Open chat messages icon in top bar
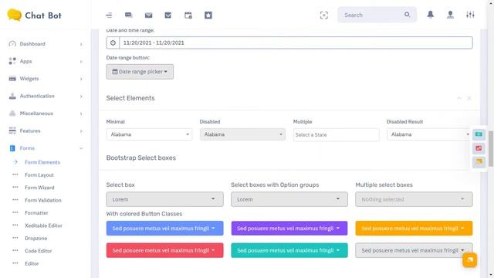Viewport: 494px width, 278px height. point(129,15)
